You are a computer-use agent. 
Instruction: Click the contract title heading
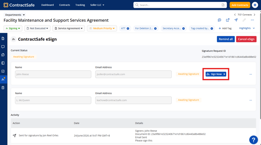pyautogui.click(x=56, y=20)
